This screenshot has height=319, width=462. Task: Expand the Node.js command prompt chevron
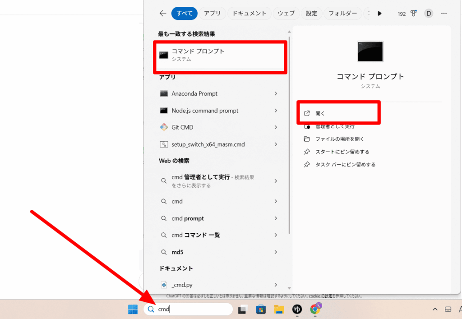[x=276, y=111]
